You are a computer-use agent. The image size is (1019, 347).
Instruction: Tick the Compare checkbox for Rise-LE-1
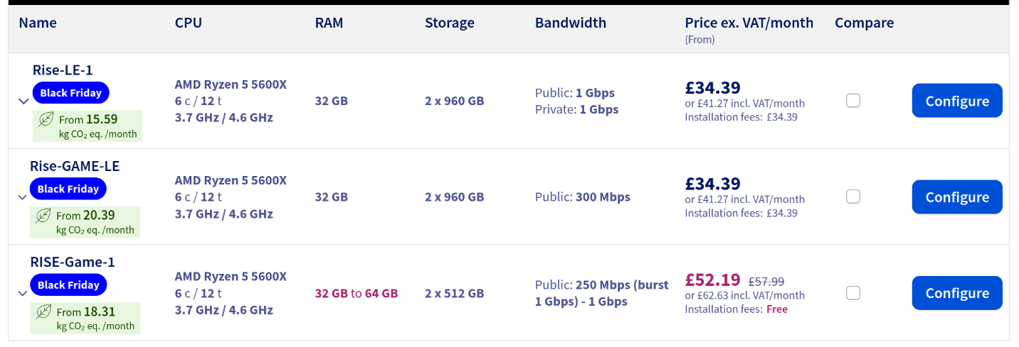click(853, 100)
